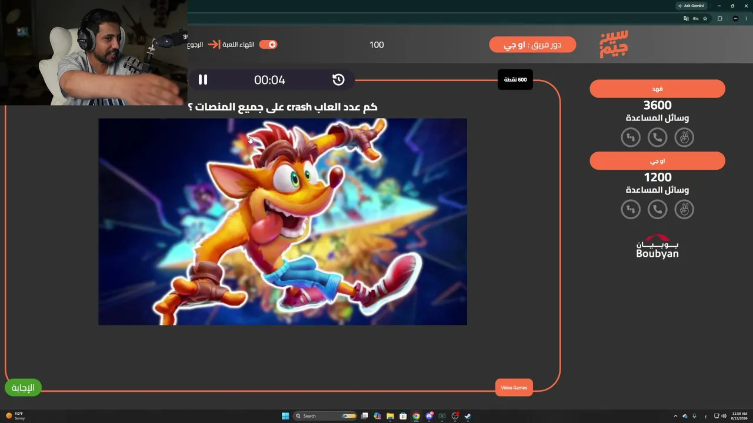
Task: Pause the question countdown timer
Action: (203, 80)
